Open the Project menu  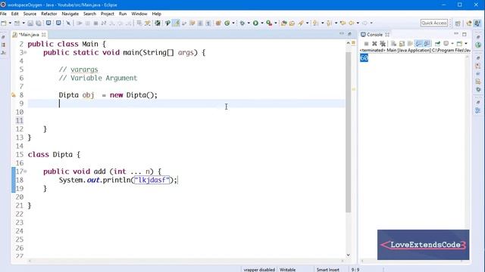(108, 14)
